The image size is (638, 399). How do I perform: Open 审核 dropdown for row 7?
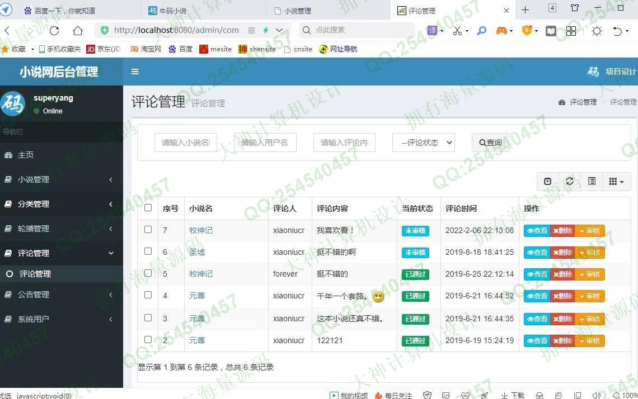point(589,231)
